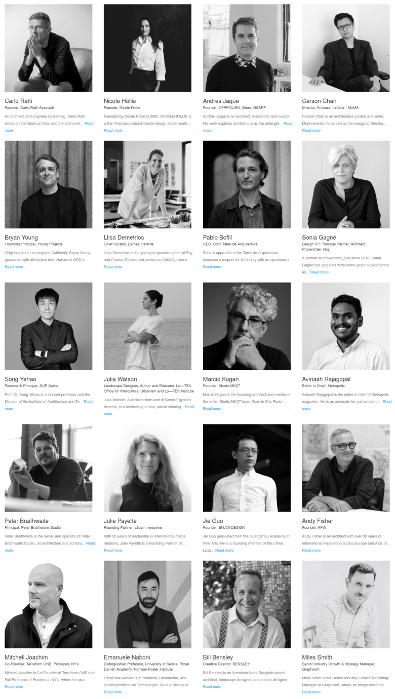This screenshot has width=395, height=699.
Task: Click Nicole Hollis's Read more link
Action: (113, 131)
